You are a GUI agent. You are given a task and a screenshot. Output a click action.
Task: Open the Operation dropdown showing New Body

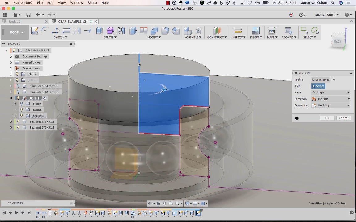click(x=331, y=105)
